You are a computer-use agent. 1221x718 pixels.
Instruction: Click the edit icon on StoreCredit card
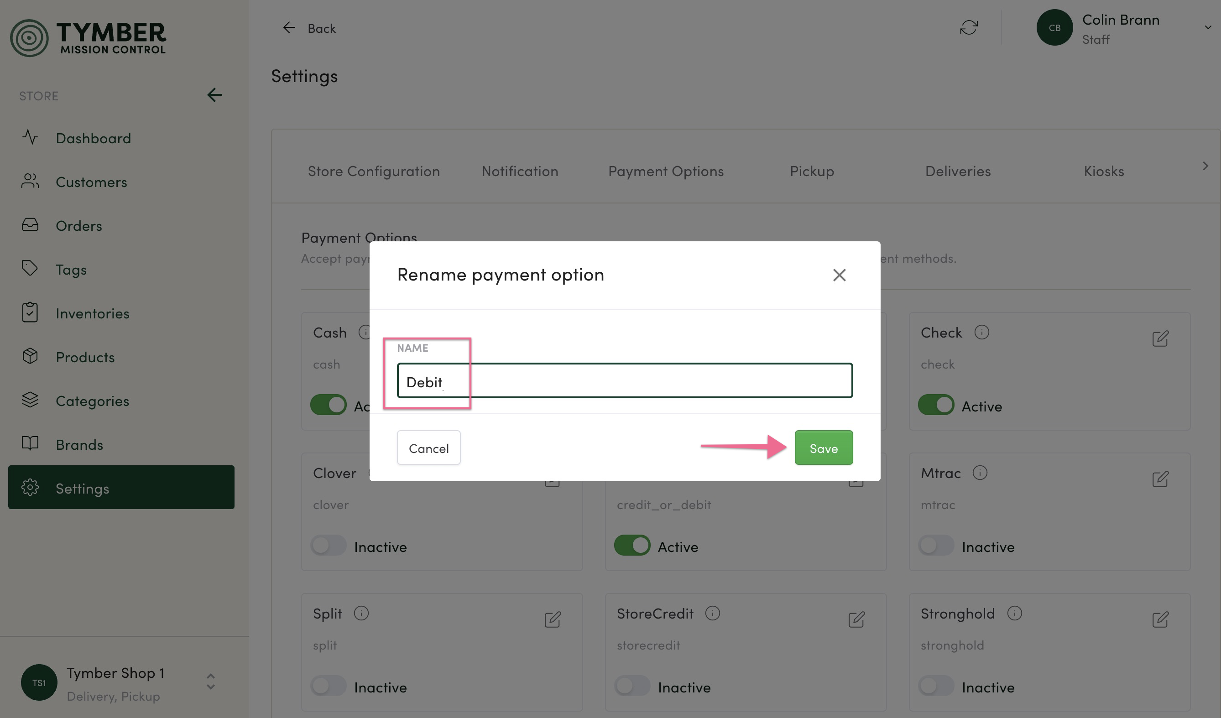(856, 619)
